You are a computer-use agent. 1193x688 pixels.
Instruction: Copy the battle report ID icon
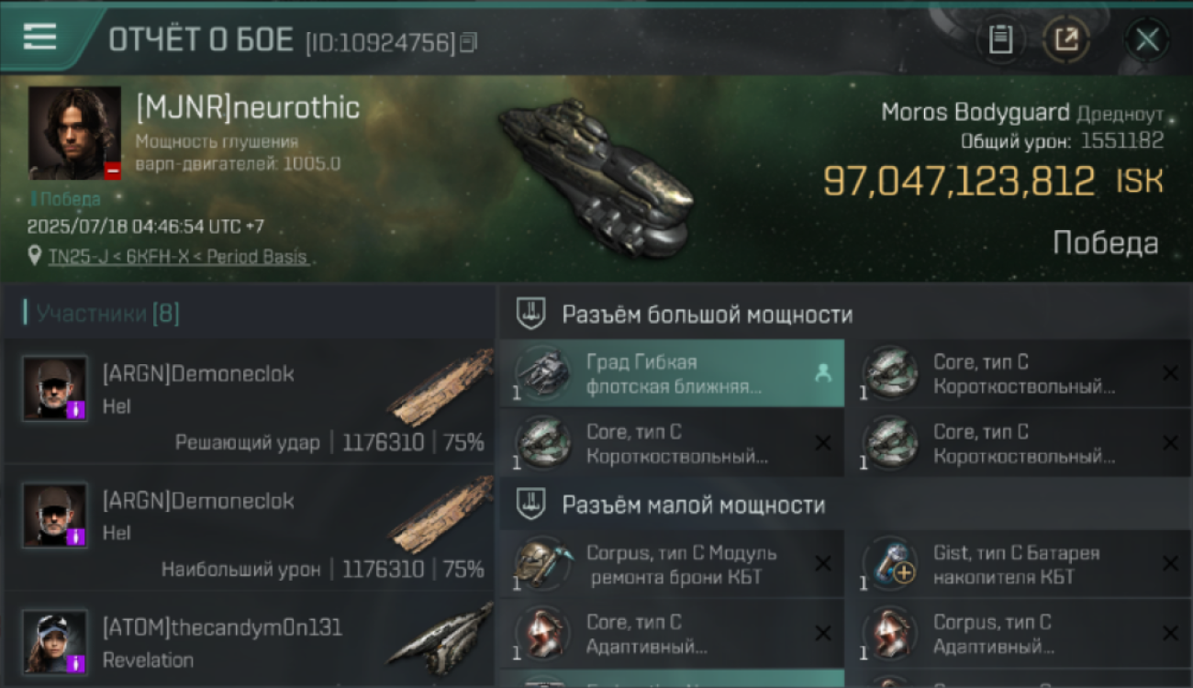[469, 42]
